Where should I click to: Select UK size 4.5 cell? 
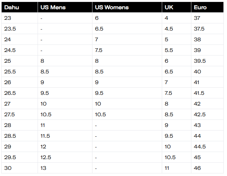click(169, 29)
